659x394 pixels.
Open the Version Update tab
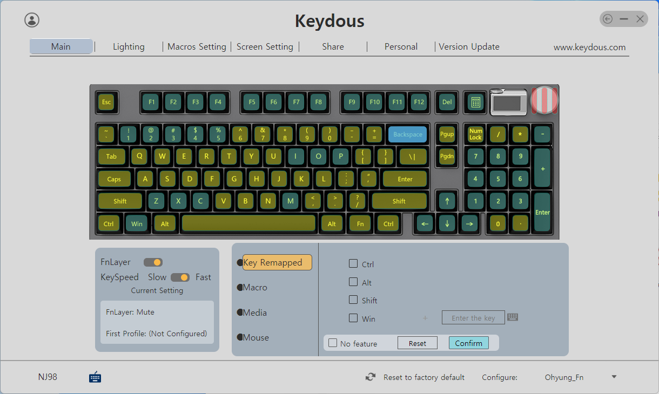coord(469,46)
